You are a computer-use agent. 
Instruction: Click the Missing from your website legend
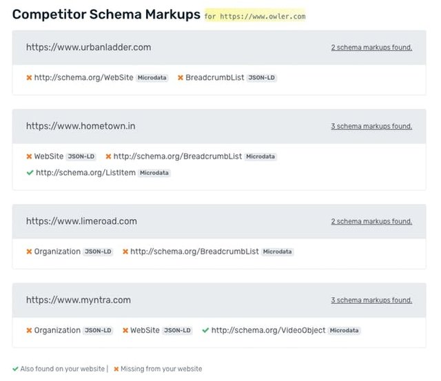tap(161, 369)
